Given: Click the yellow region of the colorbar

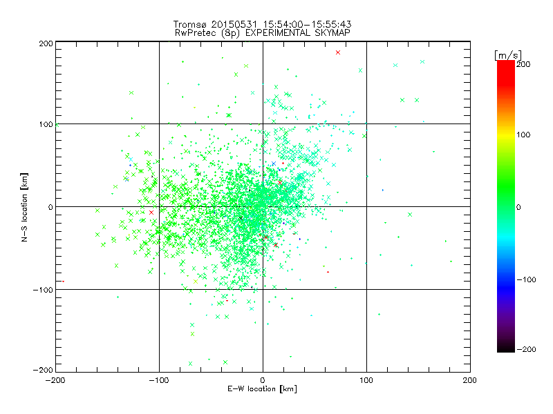Looking at the screenshot, I should (506, 135).
